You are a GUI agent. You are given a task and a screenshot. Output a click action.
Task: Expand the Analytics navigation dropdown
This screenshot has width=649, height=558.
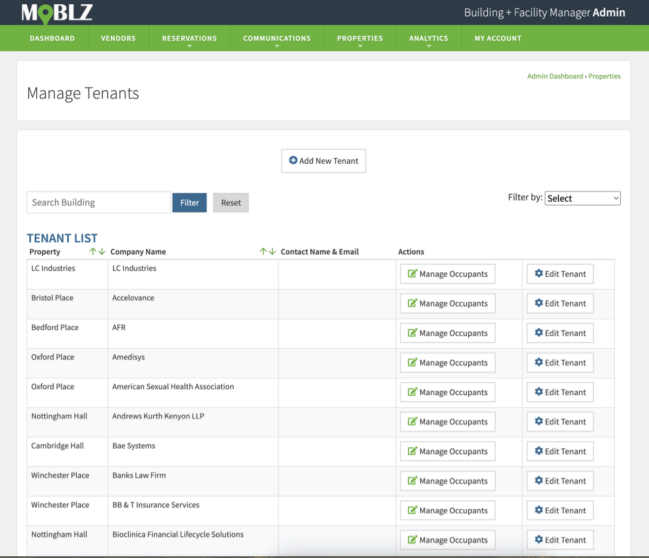[428, 38]
